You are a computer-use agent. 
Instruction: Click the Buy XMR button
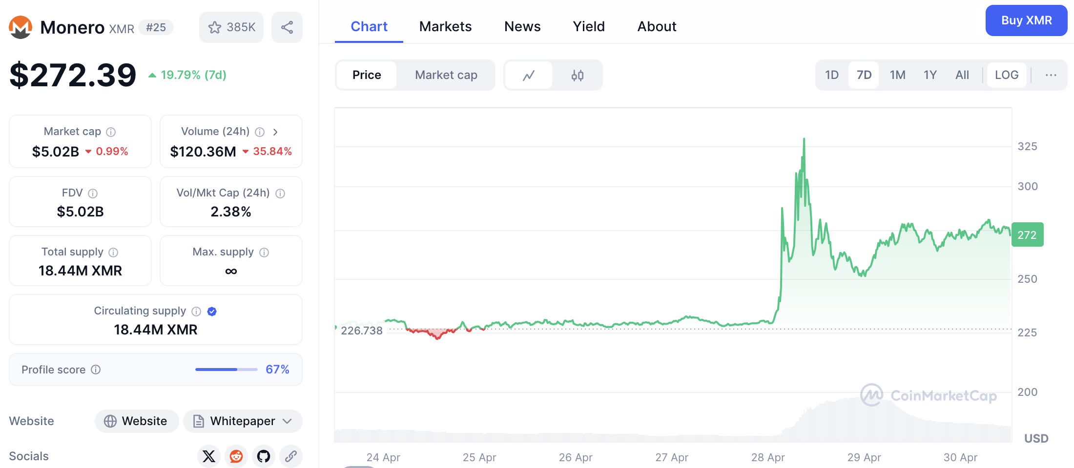(1026, 20)
